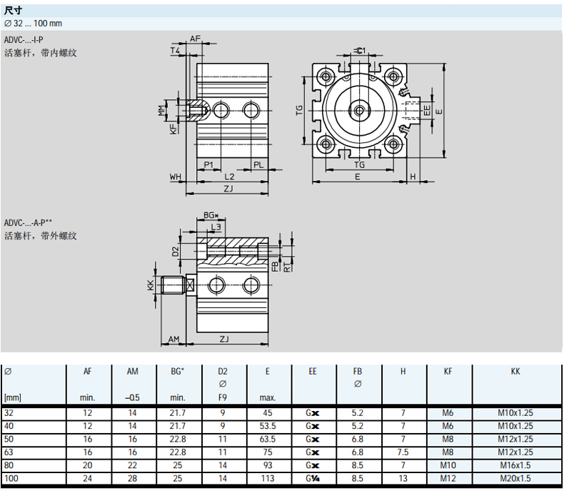Click the MM dimension label on the drawing

click(161, 110)
